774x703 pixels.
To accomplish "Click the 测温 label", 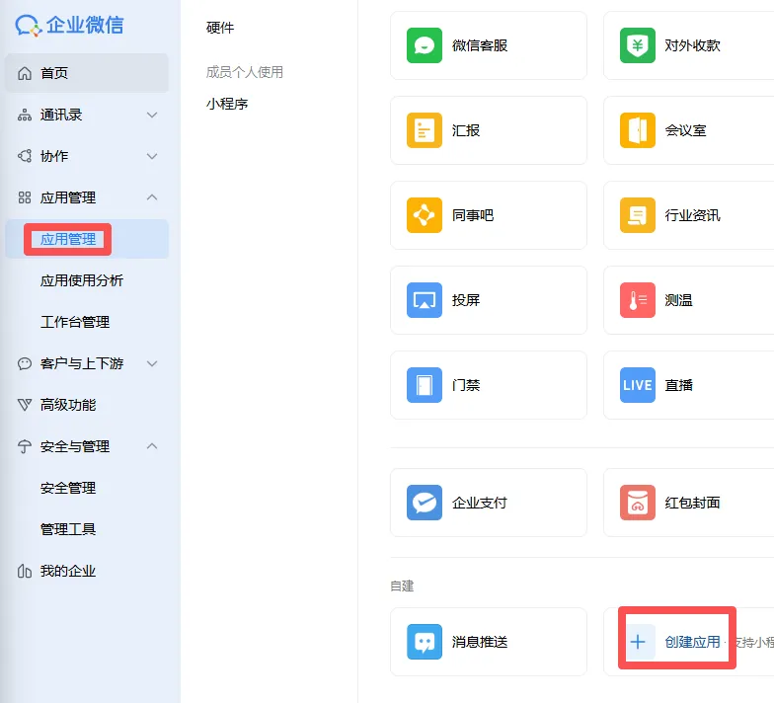I will (x=678, y=300).
